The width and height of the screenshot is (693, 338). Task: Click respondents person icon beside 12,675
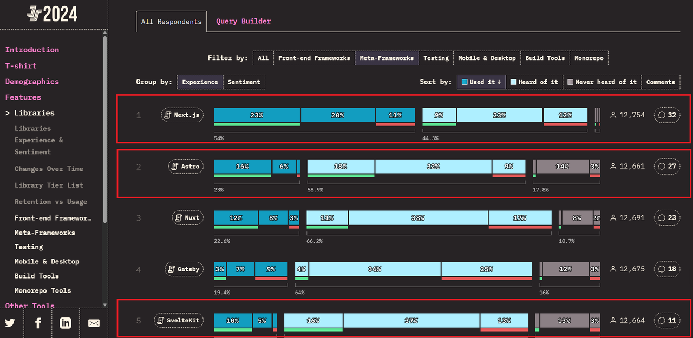coord(613,269)
